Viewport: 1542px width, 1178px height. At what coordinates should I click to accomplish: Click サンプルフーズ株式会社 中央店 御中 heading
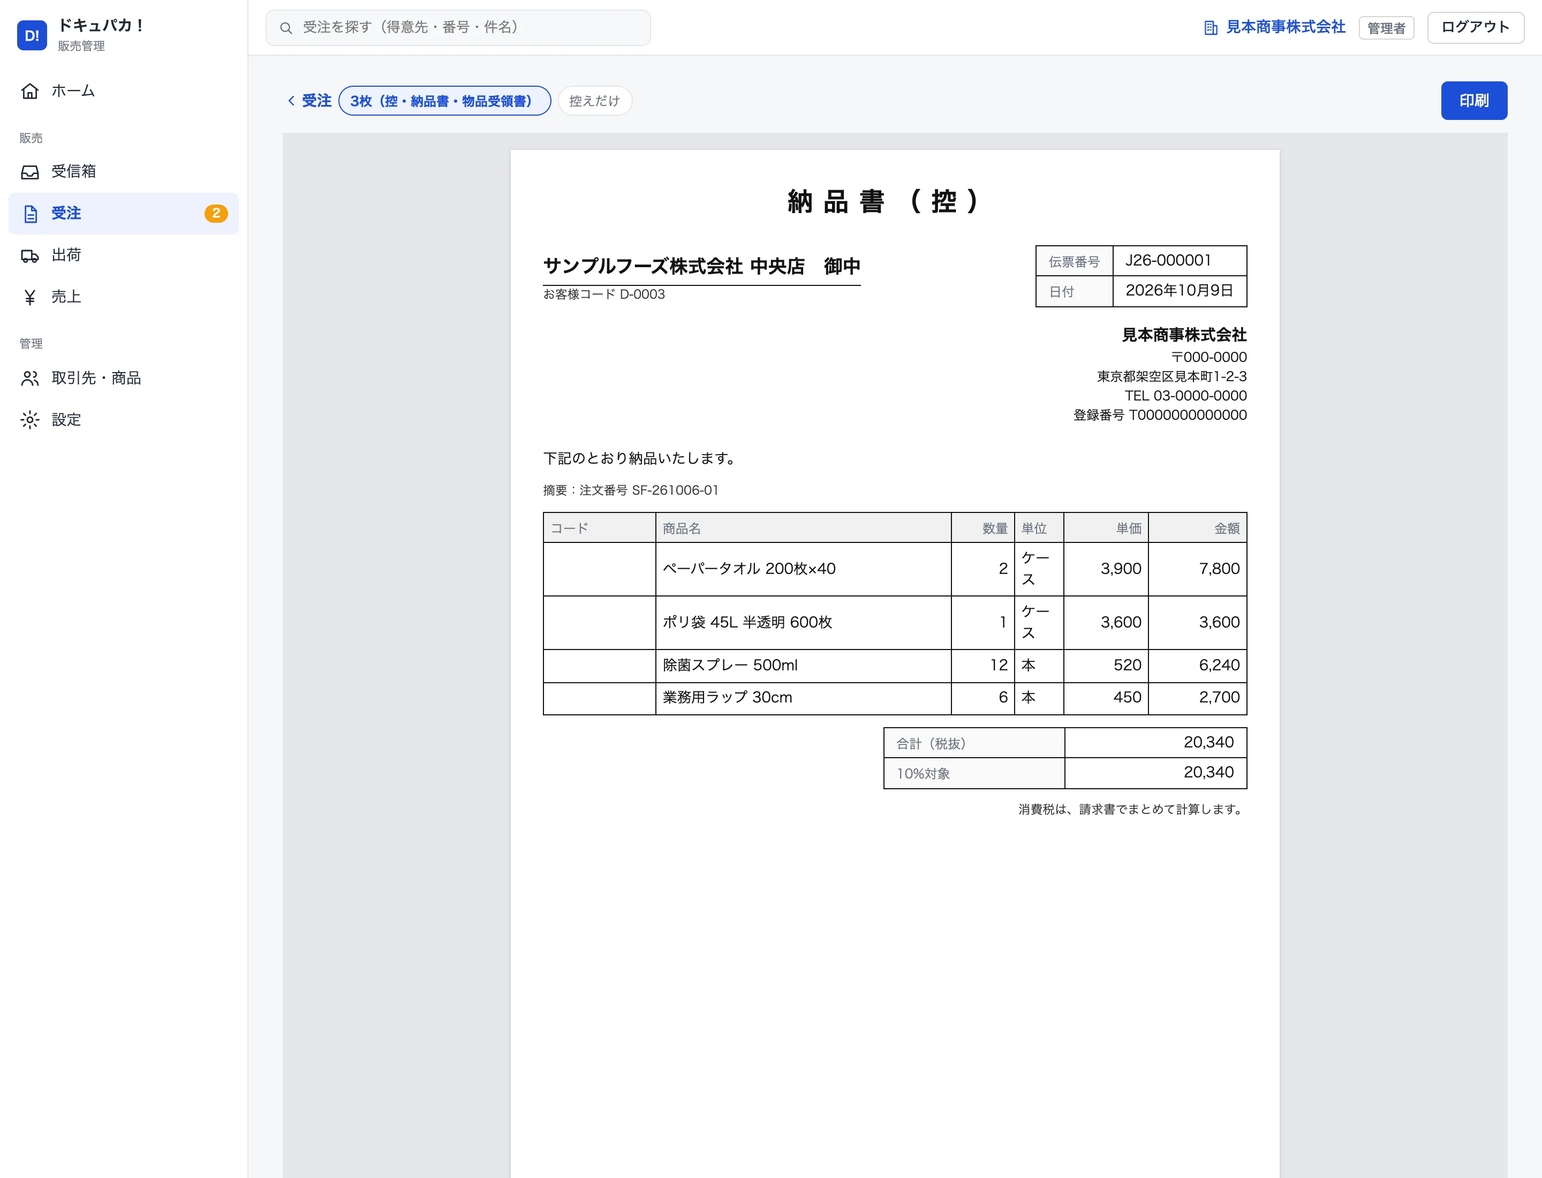(x=701, y=267)
